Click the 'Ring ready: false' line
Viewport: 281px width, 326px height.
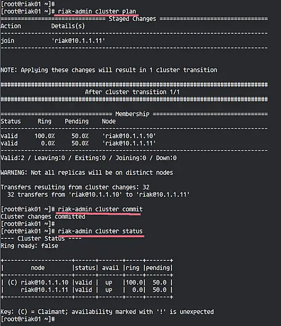coord(29,246)
